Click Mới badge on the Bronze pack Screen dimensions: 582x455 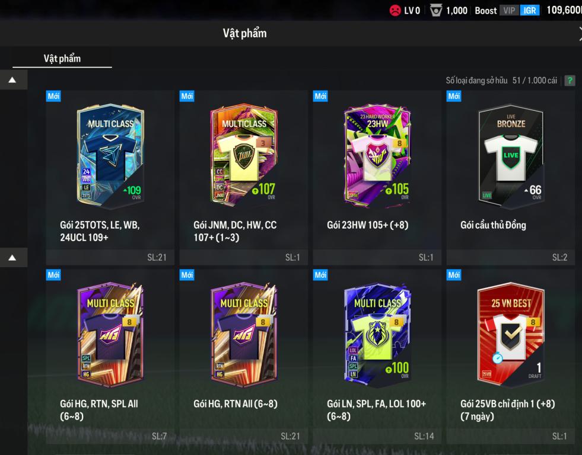(454, 97)
